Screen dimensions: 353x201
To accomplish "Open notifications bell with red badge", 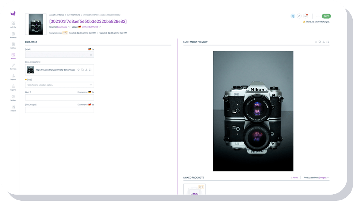I will point(306,16).
